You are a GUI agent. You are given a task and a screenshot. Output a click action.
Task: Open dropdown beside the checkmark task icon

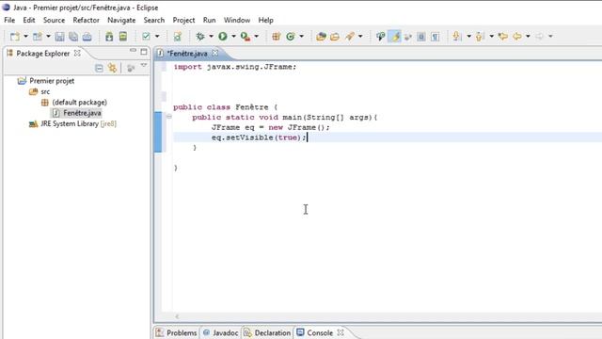[157, 37]
